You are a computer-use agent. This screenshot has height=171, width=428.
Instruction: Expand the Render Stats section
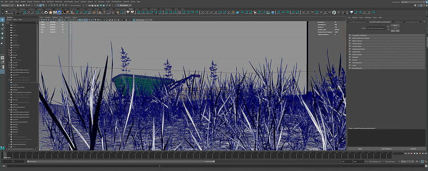(387, 52)
